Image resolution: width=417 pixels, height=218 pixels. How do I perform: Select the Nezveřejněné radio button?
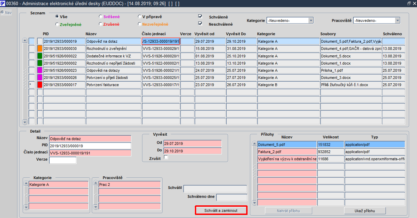pyautogui.click(x=139, y=24)
